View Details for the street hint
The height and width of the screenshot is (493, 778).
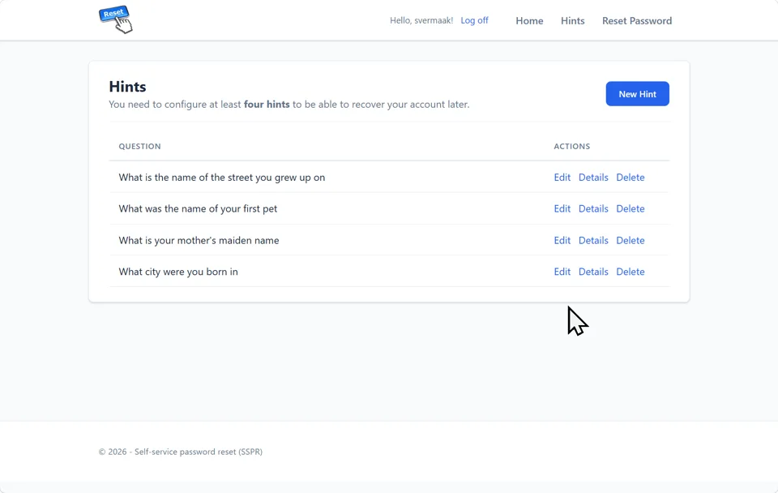[x=593, y=178]
